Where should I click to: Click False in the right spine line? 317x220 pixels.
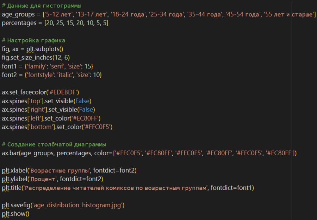pos(87,109)
